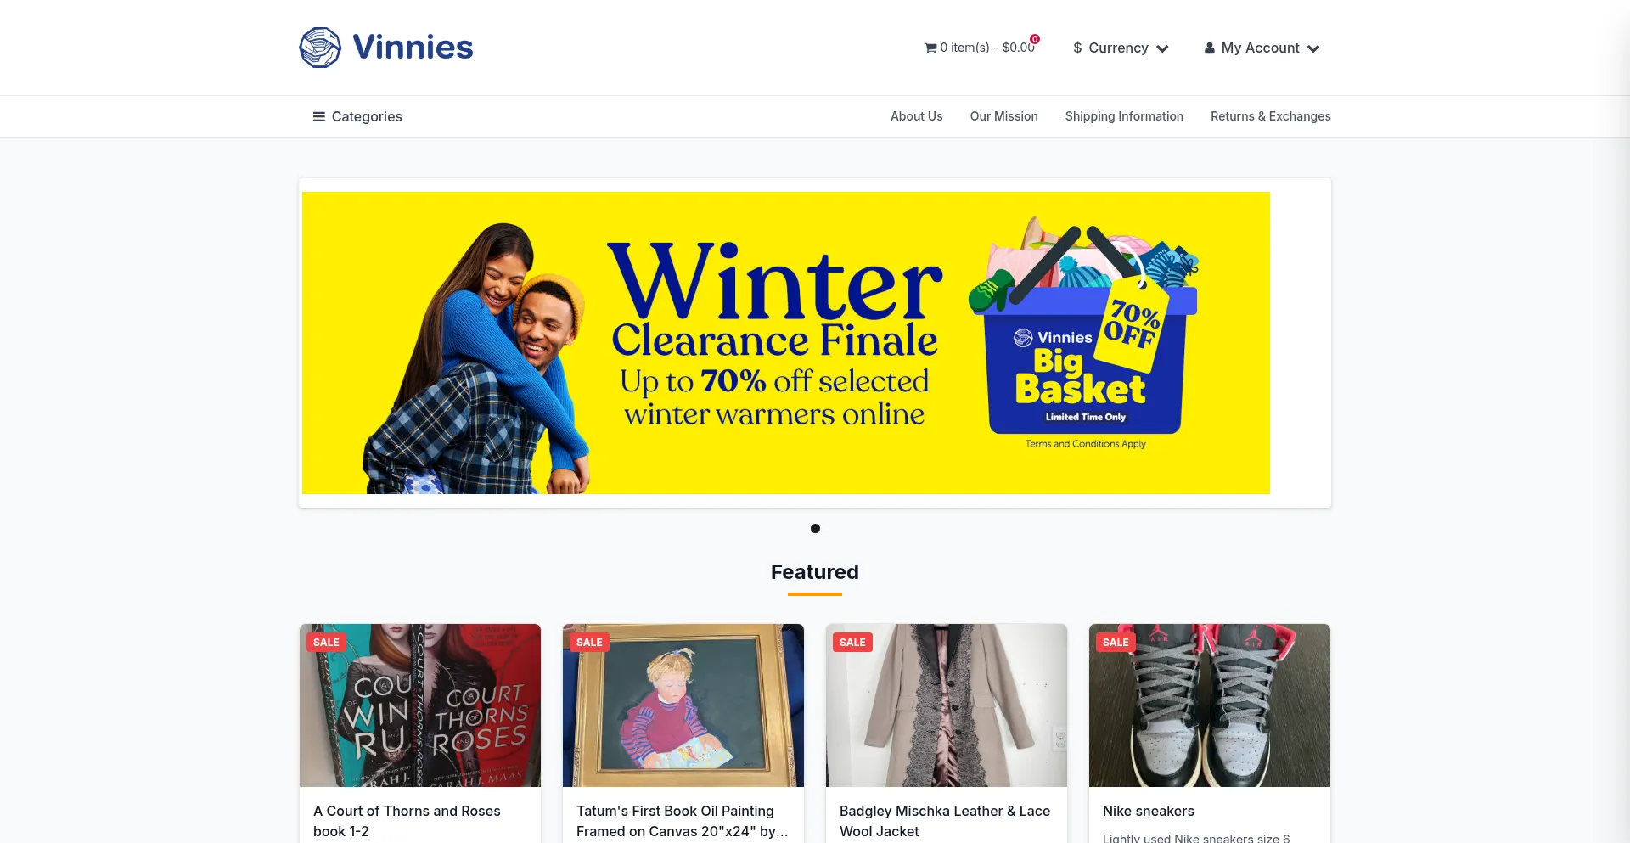
Task: Click the red cart count badge
Action: (x=1035, y=39)
